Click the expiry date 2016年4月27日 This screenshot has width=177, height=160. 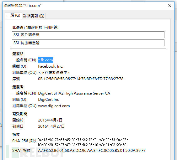tap(51, 126)
